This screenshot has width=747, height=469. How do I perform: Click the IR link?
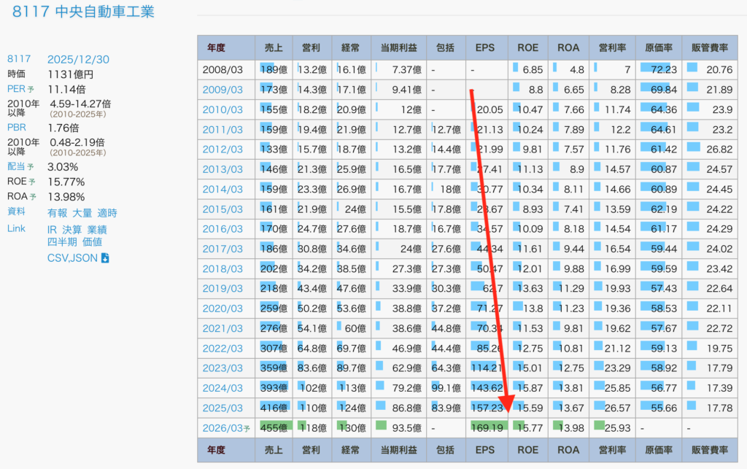(x=53, y=230)
